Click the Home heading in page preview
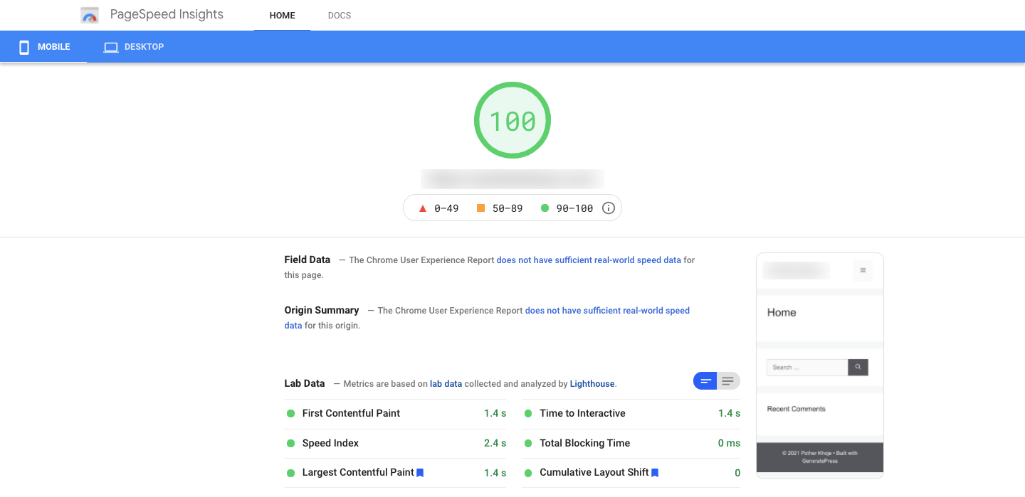The width and height of the screenshot is (1025, 497). (782, 313)
